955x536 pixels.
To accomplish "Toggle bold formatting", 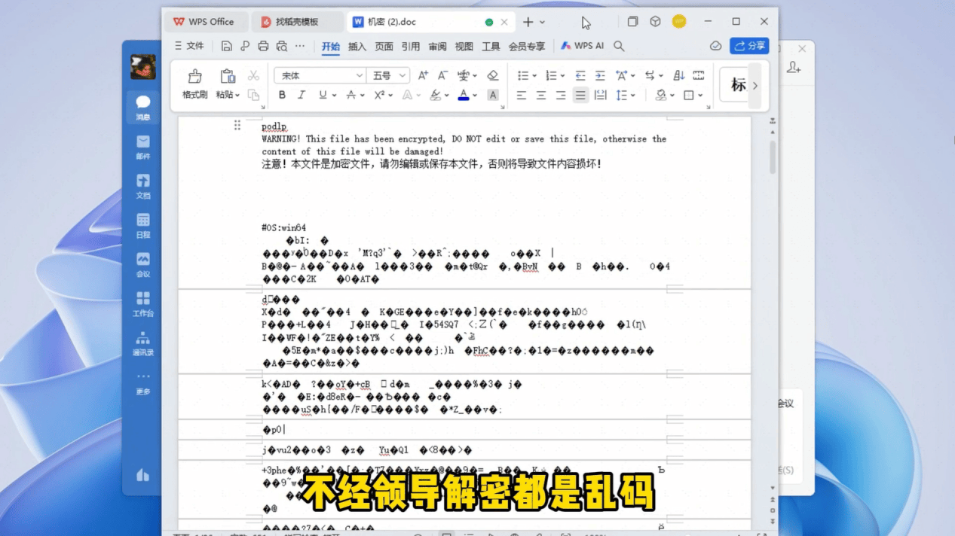I will (282, 95).
